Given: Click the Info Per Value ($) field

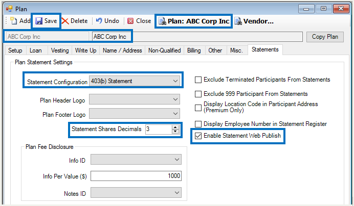Looking at the screenshot, I should point(136,176).
